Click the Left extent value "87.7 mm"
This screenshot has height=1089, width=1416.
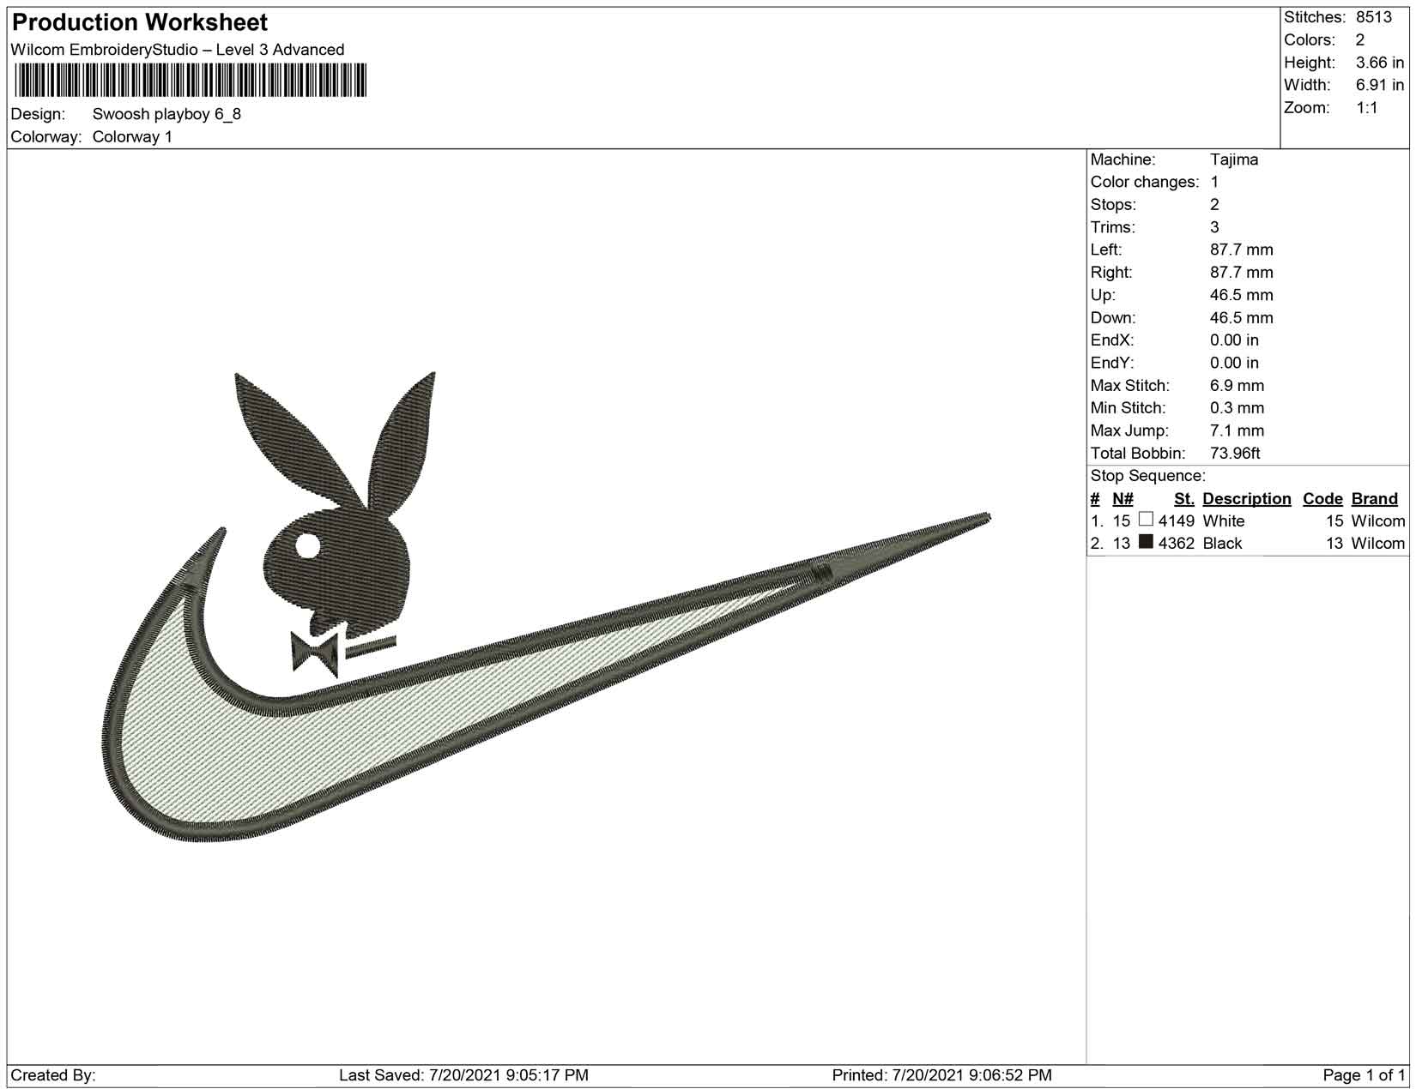(1242, 250)
